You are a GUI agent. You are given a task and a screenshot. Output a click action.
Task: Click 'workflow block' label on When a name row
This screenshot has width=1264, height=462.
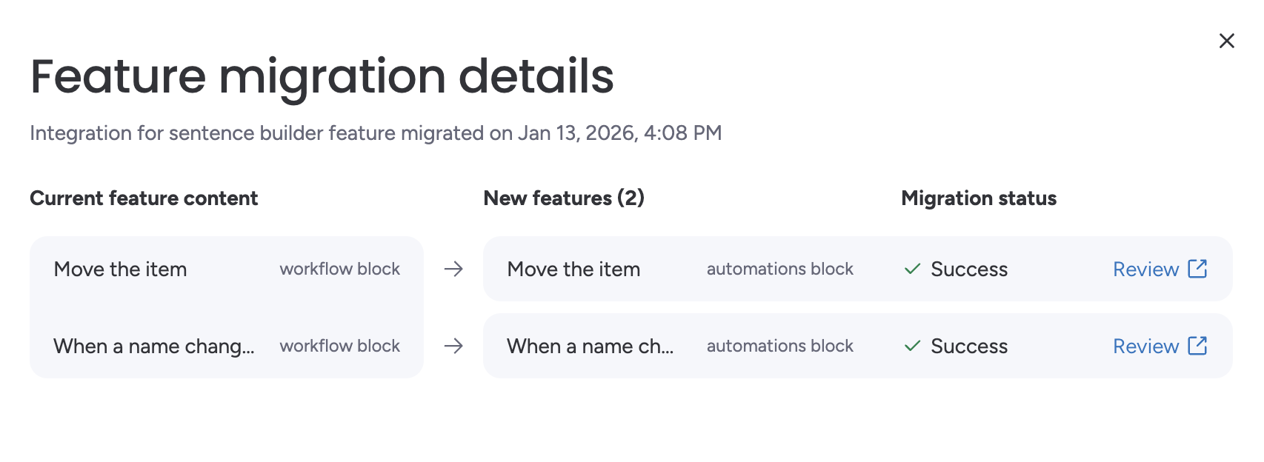pos(339,346)
